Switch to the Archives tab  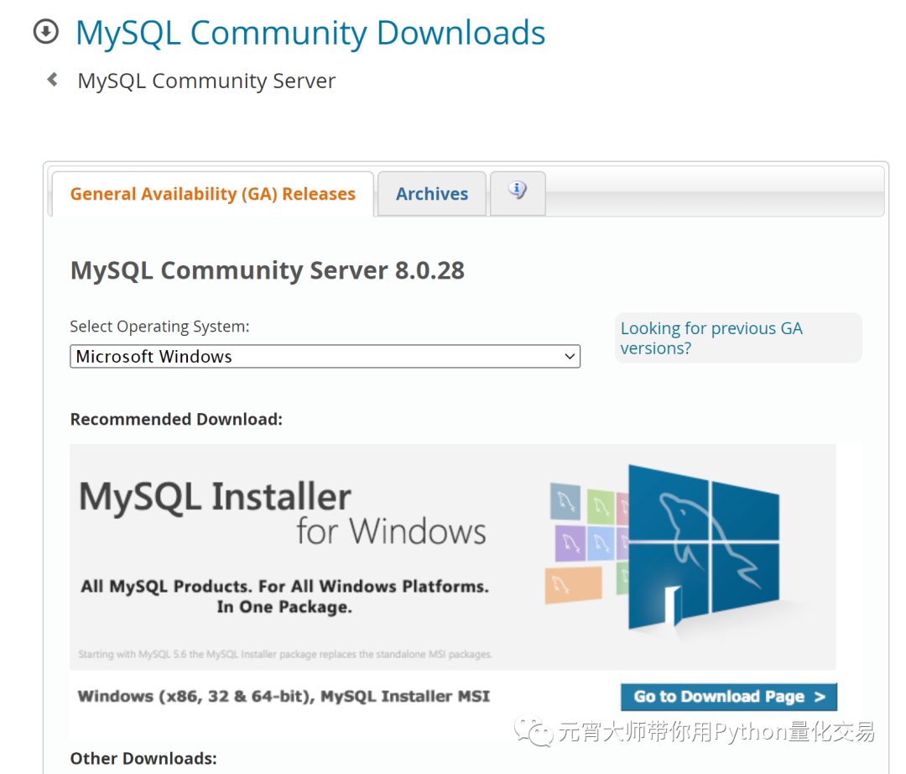coord(432,194)
